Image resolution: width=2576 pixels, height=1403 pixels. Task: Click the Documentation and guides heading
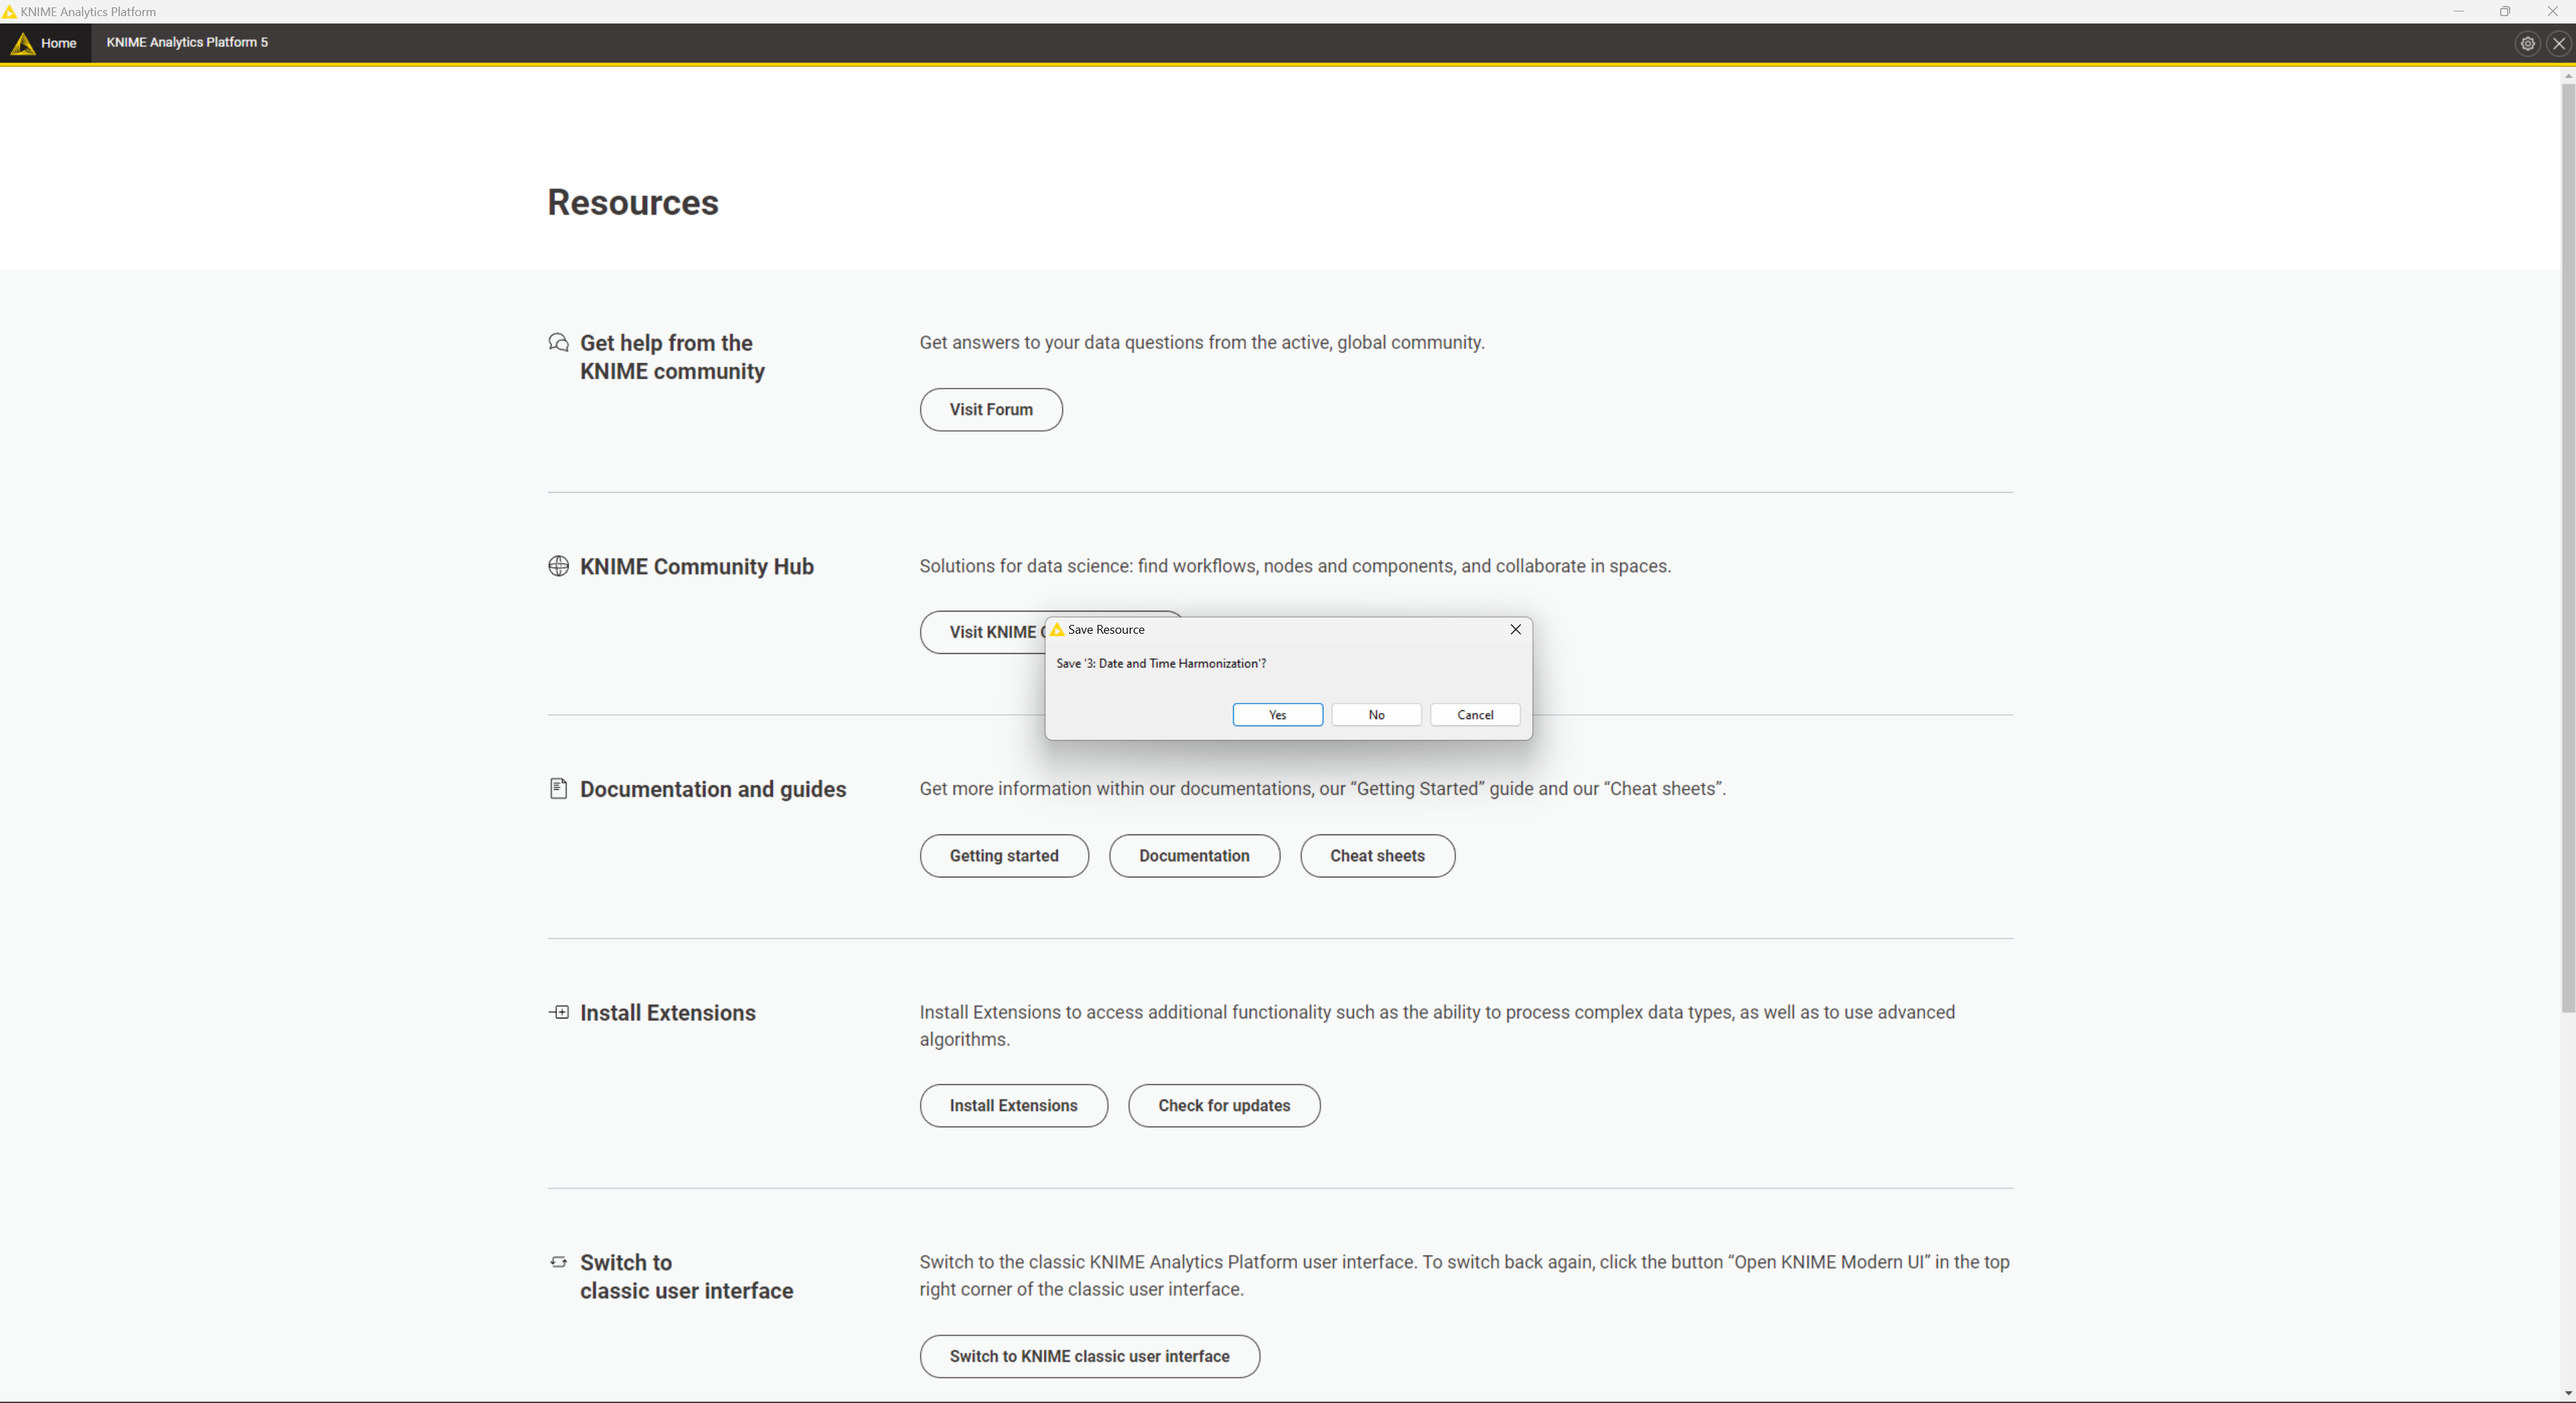tap(712, 790)
